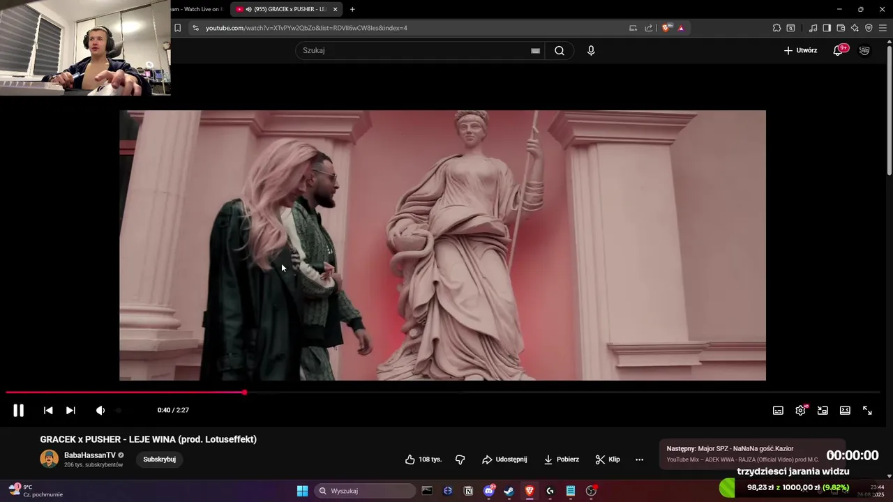893x502 pixels.
Task: Open Notepad from the taskbar
Action: click(571, 491)
